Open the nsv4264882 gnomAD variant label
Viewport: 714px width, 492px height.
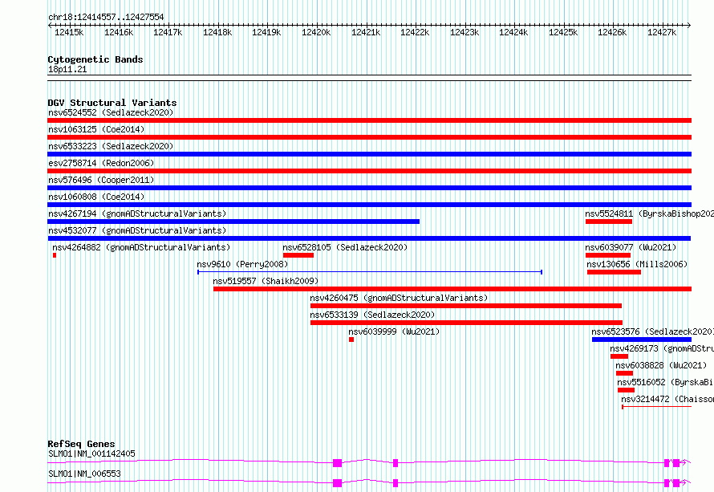click(x=141, y=247)
